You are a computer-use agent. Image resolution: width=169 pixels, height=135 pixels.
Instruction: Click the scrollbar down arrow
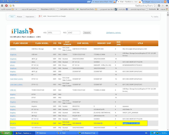(x=168, y=130)
